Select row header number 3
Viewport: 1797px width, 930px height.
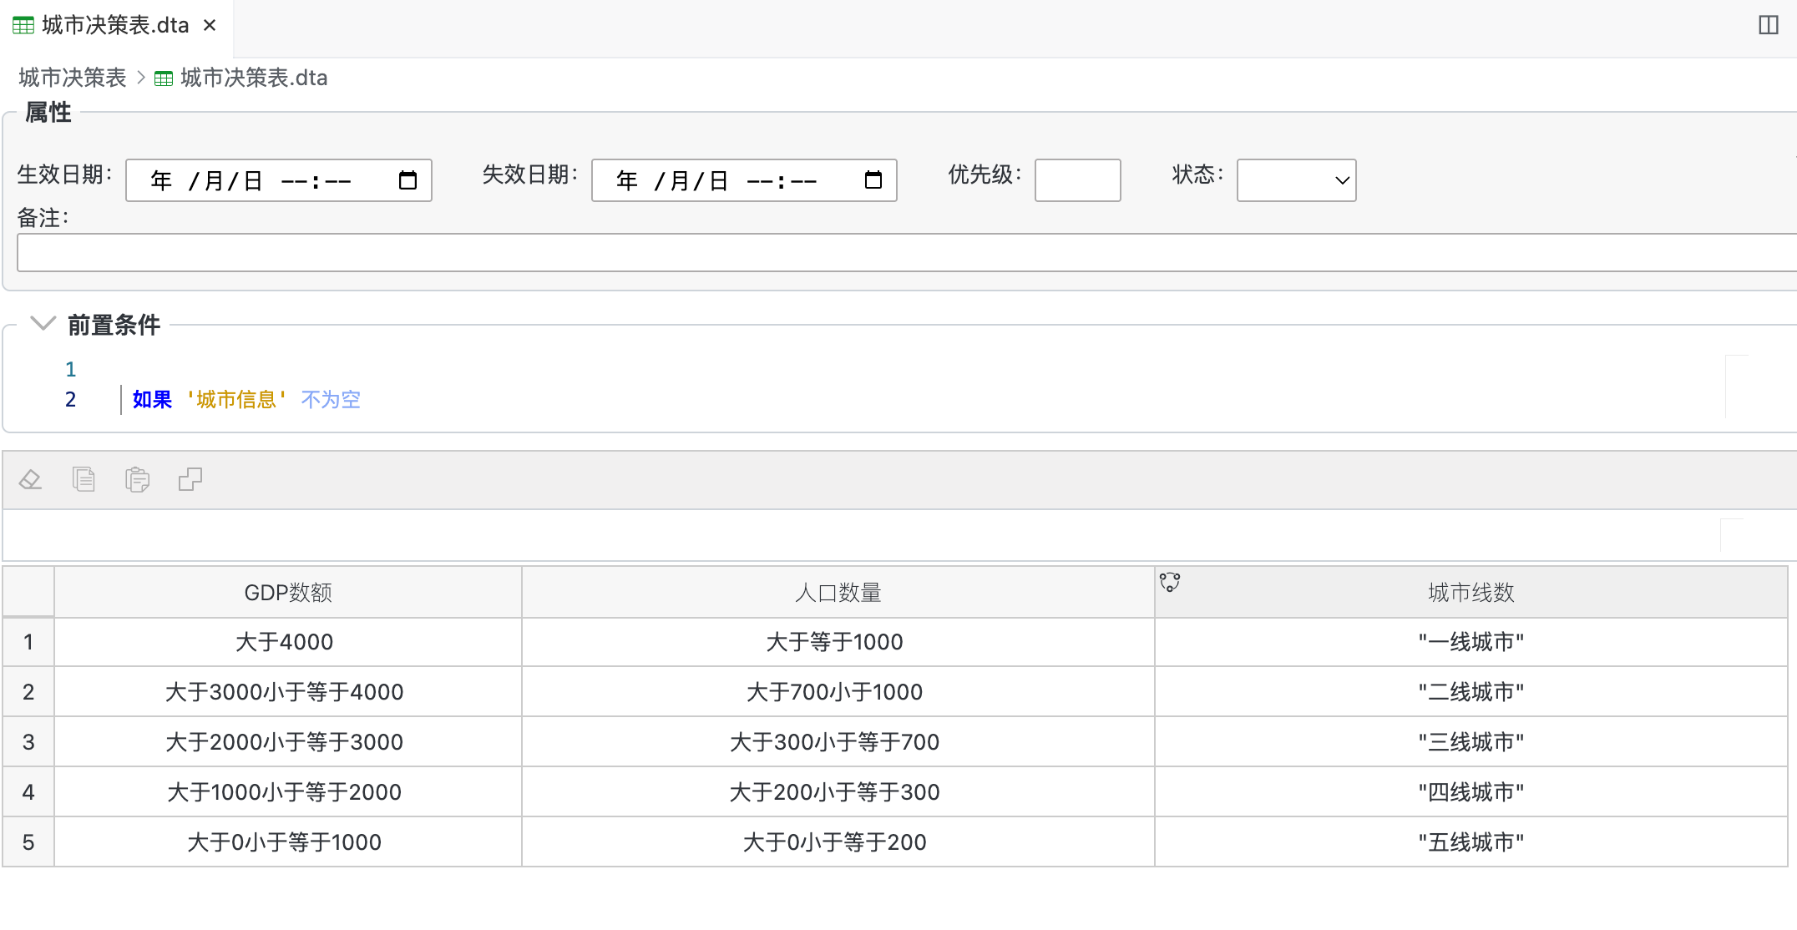pos(28,741)
